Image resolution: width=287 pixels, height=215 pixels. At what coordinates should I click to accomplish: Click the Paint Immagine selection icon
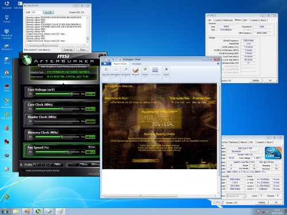click(x=115, y=69)
